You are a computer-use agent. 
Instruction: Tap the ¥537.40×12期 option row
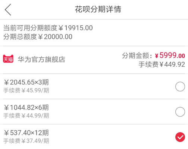point(94,137)
